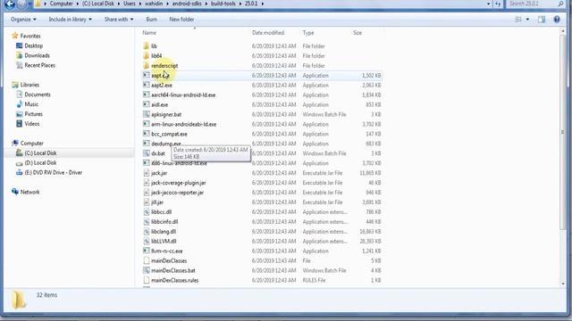Select Libraries in navigation pane

click(29, 85)
